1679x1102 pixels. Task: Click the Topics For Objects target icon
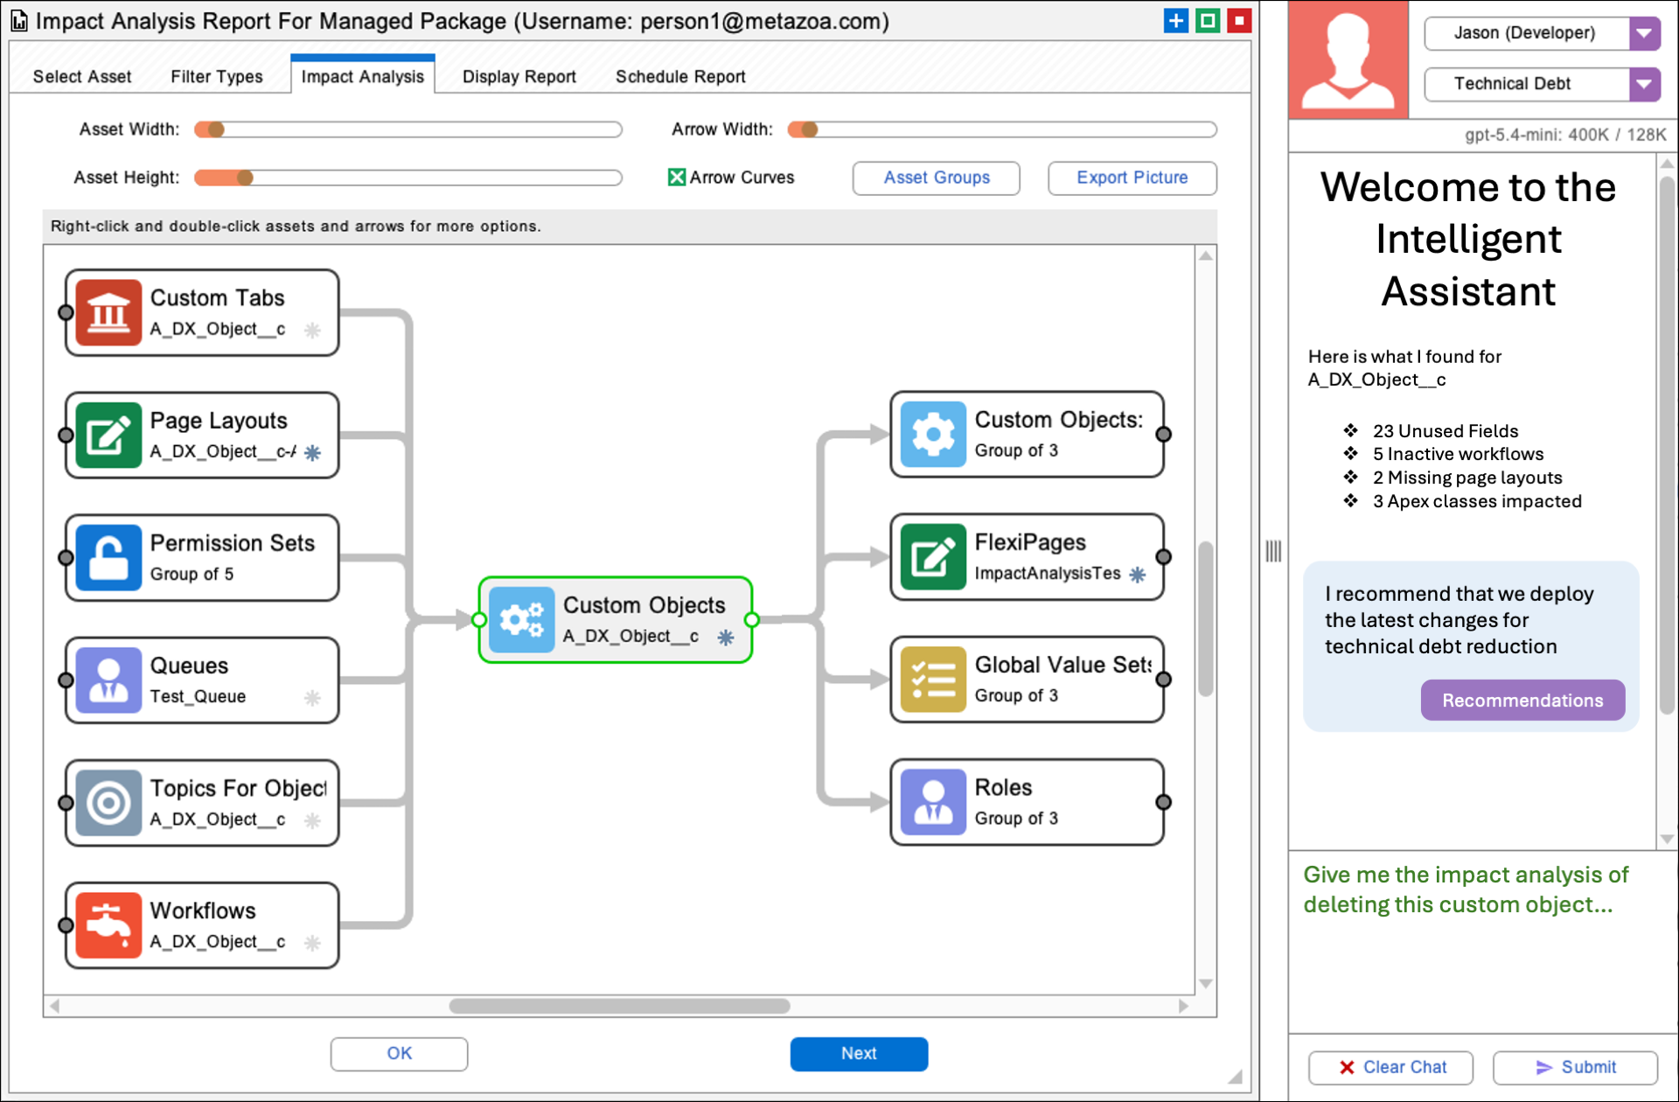(108, 803)
